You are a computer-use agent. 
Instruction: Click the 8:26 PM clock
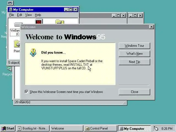(x=167, y=128)
